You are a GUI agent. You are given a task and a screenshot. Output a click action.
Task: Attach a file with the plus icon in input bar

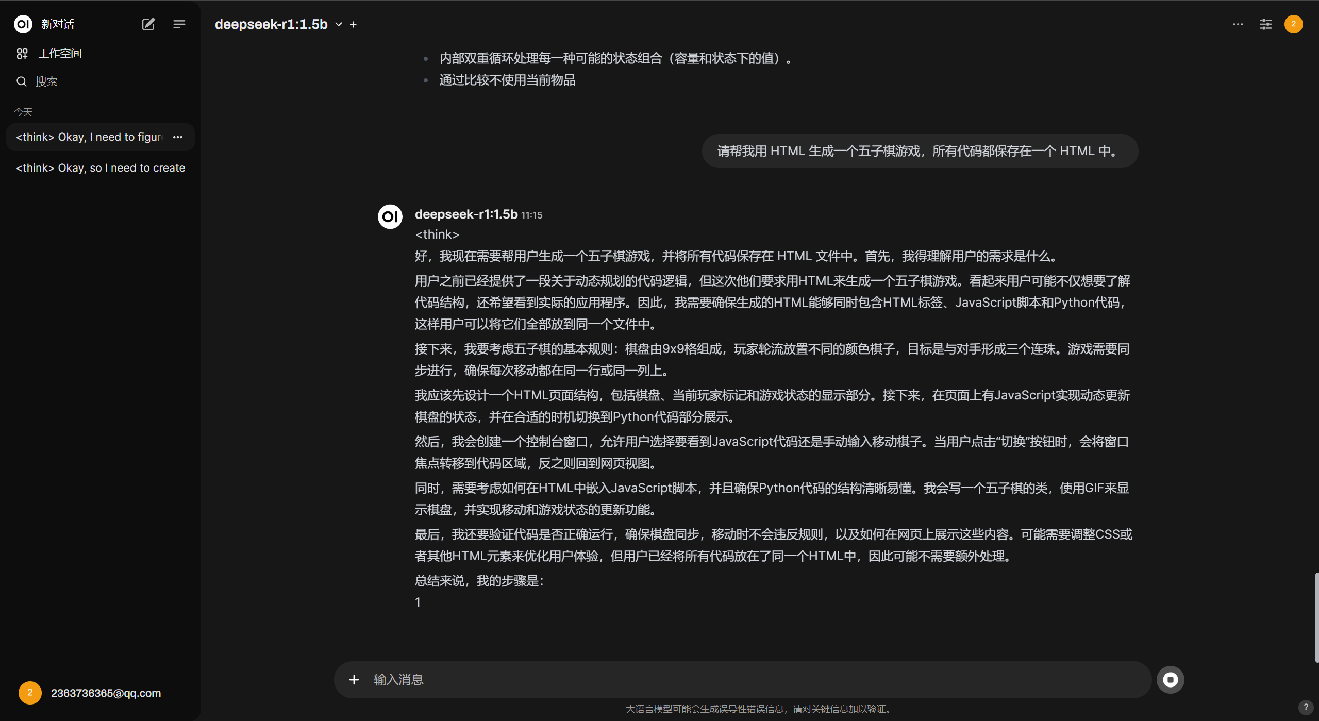click(x=355, y=679)
